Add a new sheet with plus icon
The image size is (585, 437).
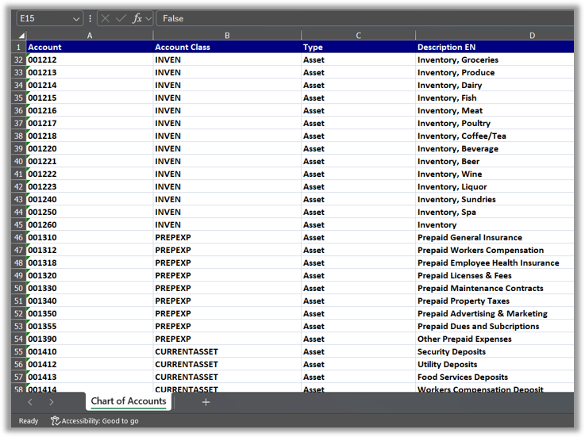pos(206,402)
